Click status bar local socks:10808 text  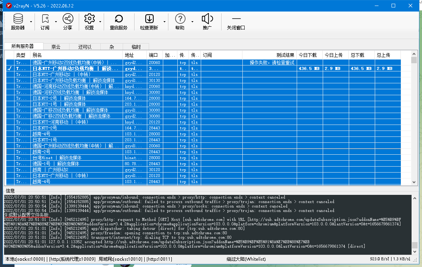pyautogui.click(x=25, y=259)
